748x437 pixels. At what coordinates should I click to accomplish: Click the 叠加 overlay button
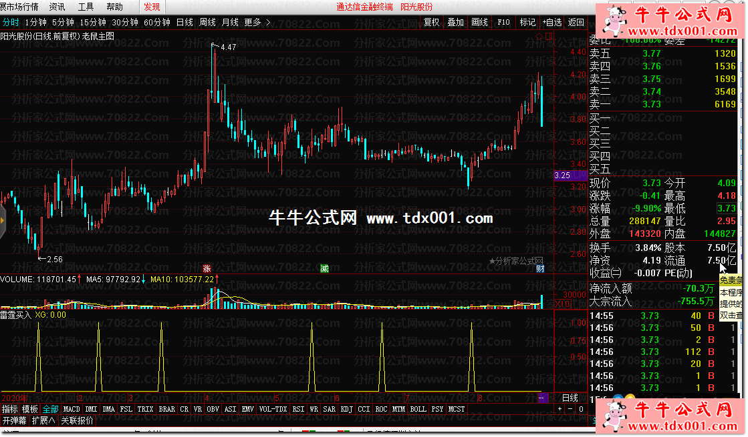tap(456, 23)
